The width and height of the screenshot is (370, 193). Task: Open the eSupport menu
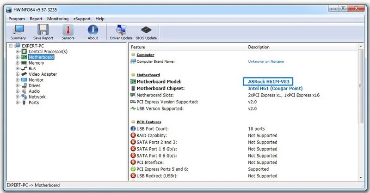point(82,19)
